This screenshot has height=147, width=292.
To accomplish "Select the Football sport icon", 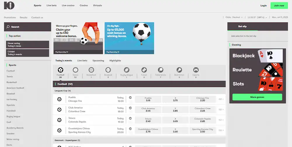I will click(x=60, y=70).
